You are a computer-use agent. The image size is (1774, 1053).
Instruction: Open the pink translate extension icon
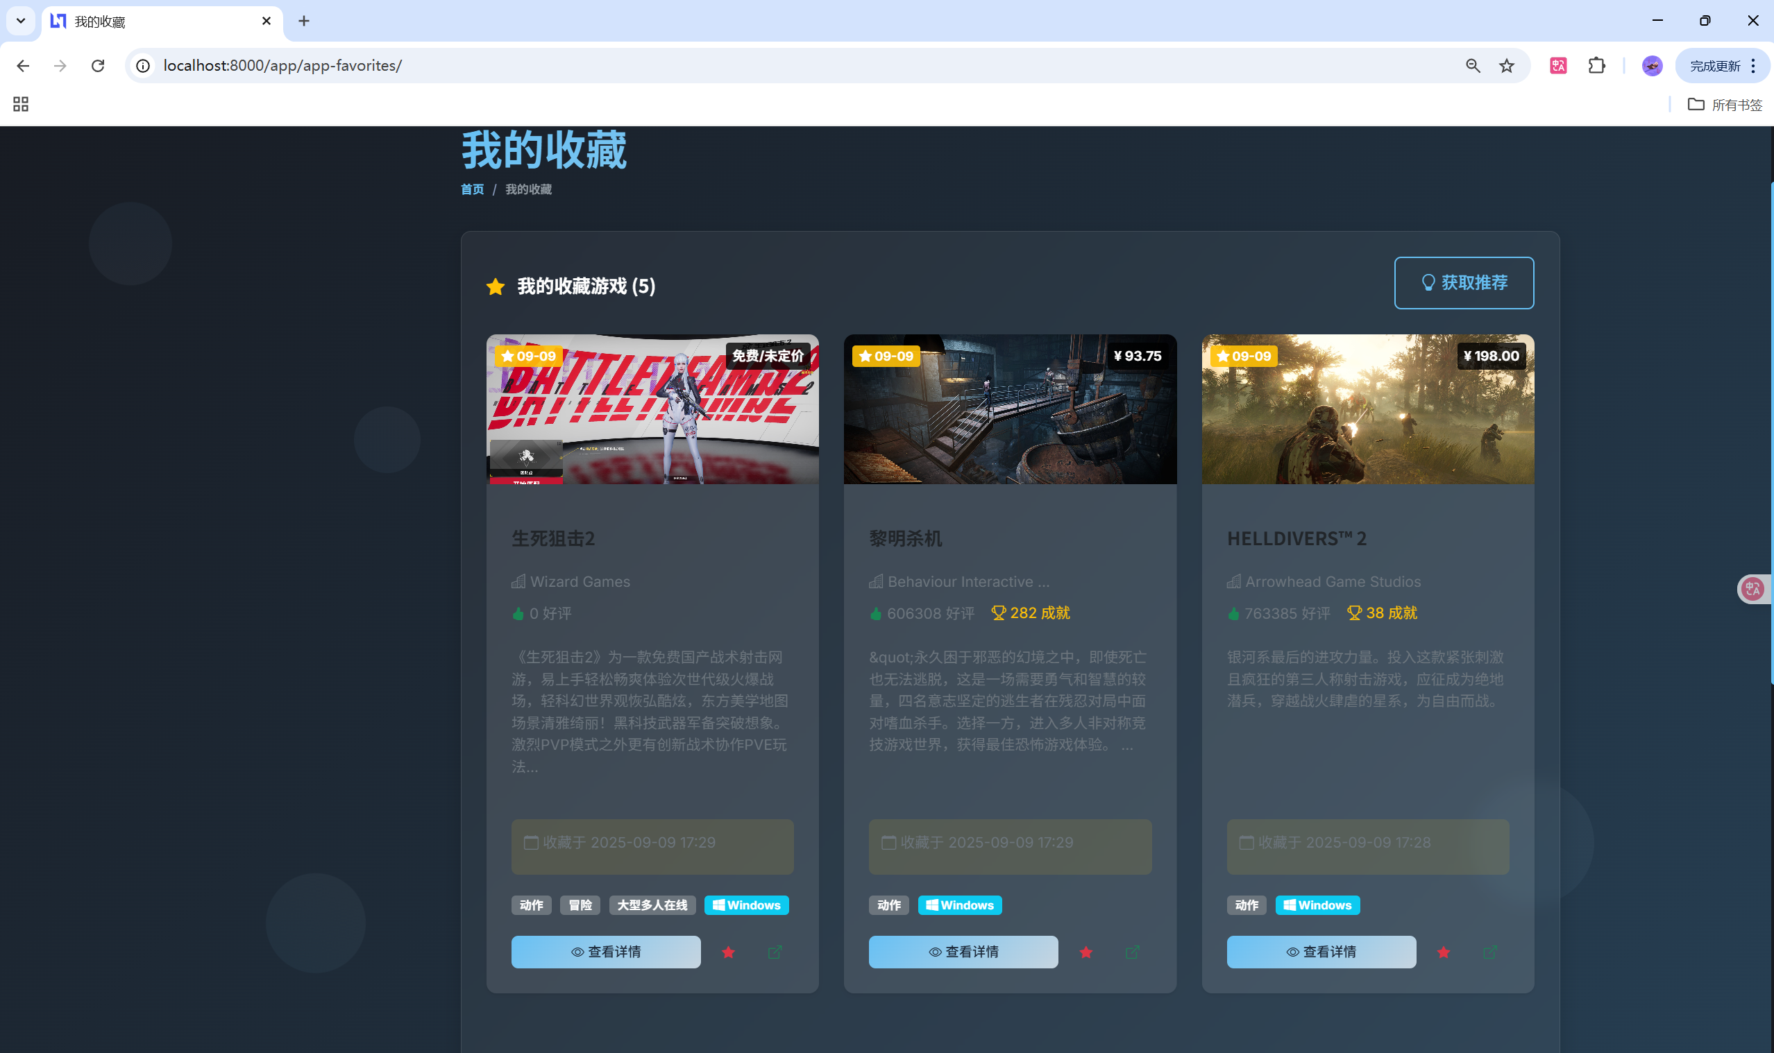pyautogui.click(x=1558, y=66)
